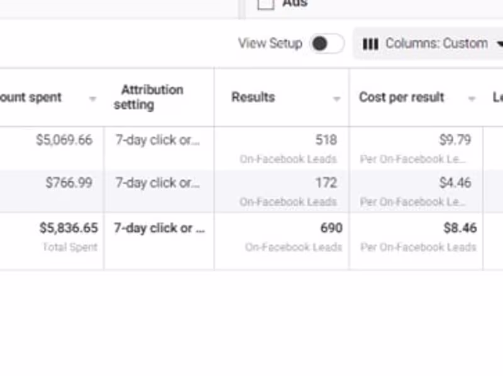Select the $5,069.66 amount spent cell
Screen dimensions: 503x376
pos(64,140)
